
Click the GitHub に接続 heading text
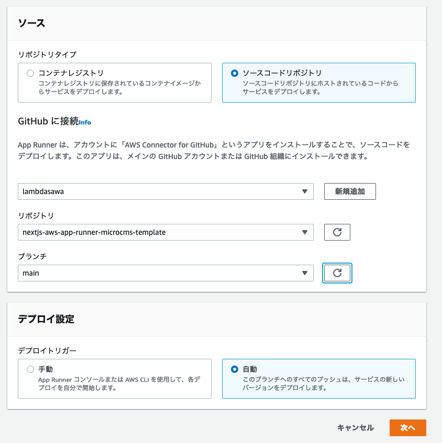pyautogui.click(x=48, y=121)
